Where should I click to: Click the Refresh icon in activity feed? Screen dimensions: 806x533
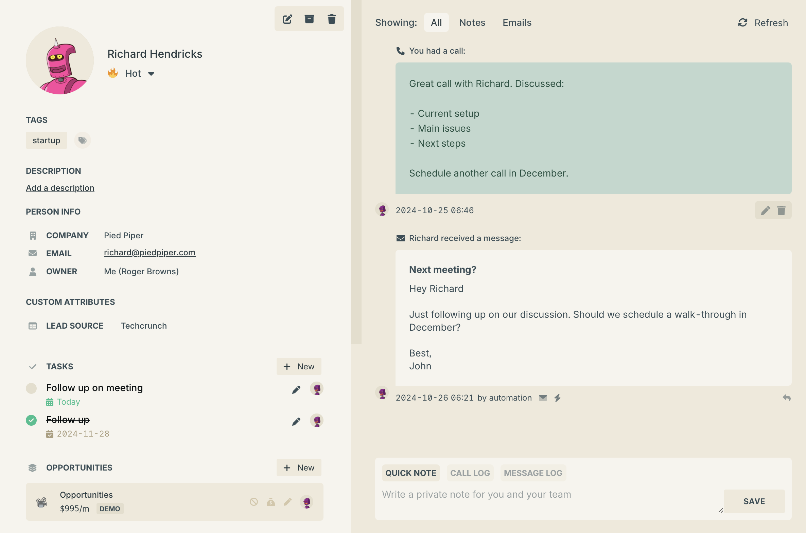[x=743, y=23]
